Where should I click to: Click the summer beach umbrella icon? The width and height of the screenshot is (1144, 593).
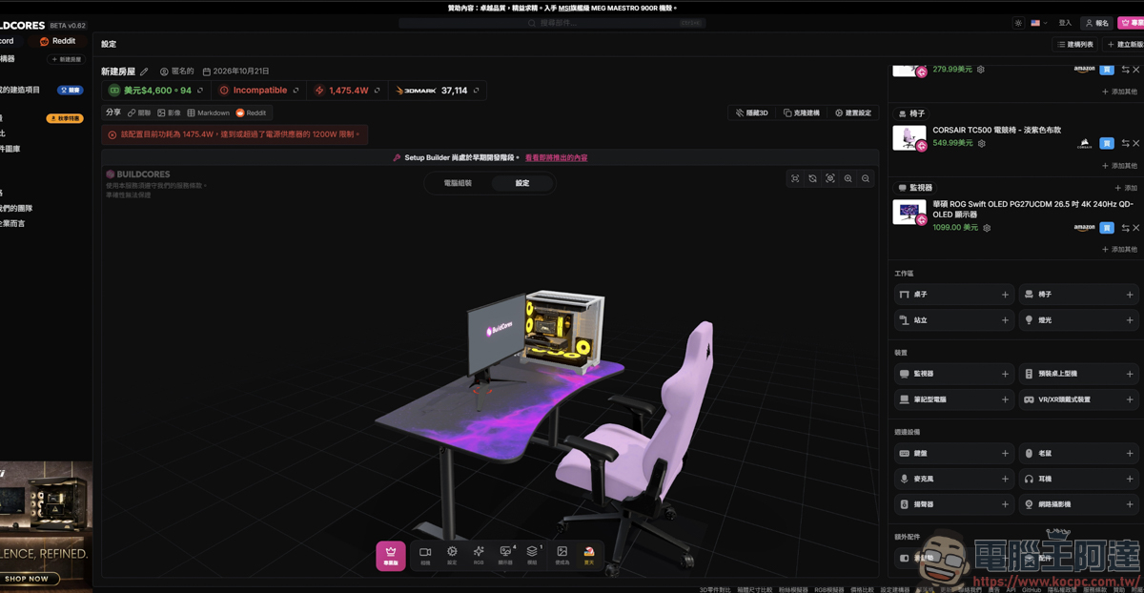(x=589, y=555)
